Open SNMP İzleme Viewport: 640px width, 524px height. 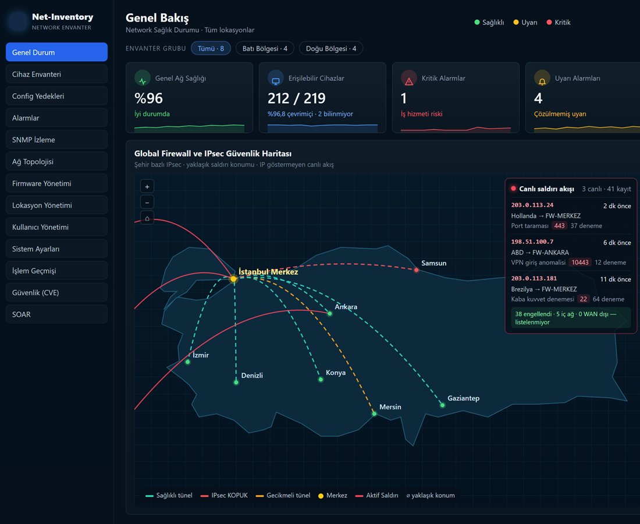click(x=57, y=140)
